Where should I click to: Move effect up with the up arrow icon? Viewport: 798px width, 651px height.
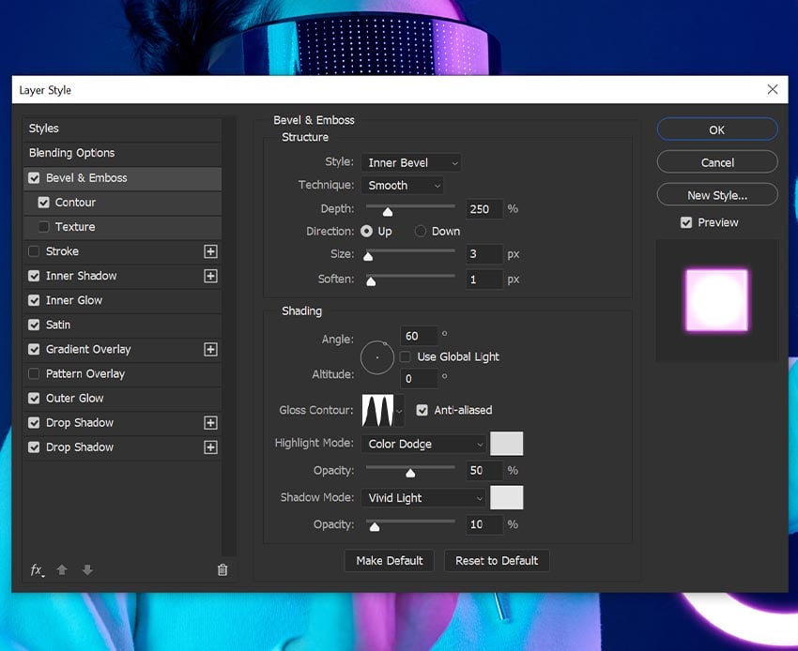(x=62, y=569)
